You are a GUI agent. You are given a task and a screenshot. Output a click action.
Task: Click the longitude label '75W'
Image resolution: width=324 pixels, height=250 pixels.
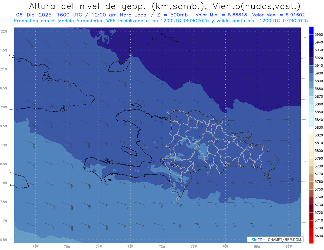pyautogui.click(x=67, y=246)
